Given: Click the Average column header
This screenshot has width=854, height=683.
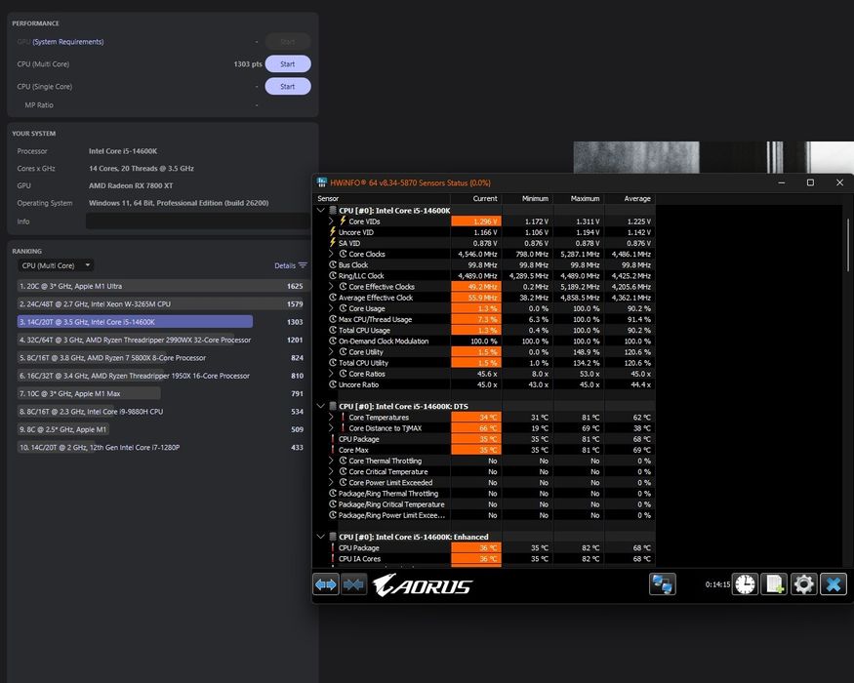Looking at the screenshot, I should (637, 198).
